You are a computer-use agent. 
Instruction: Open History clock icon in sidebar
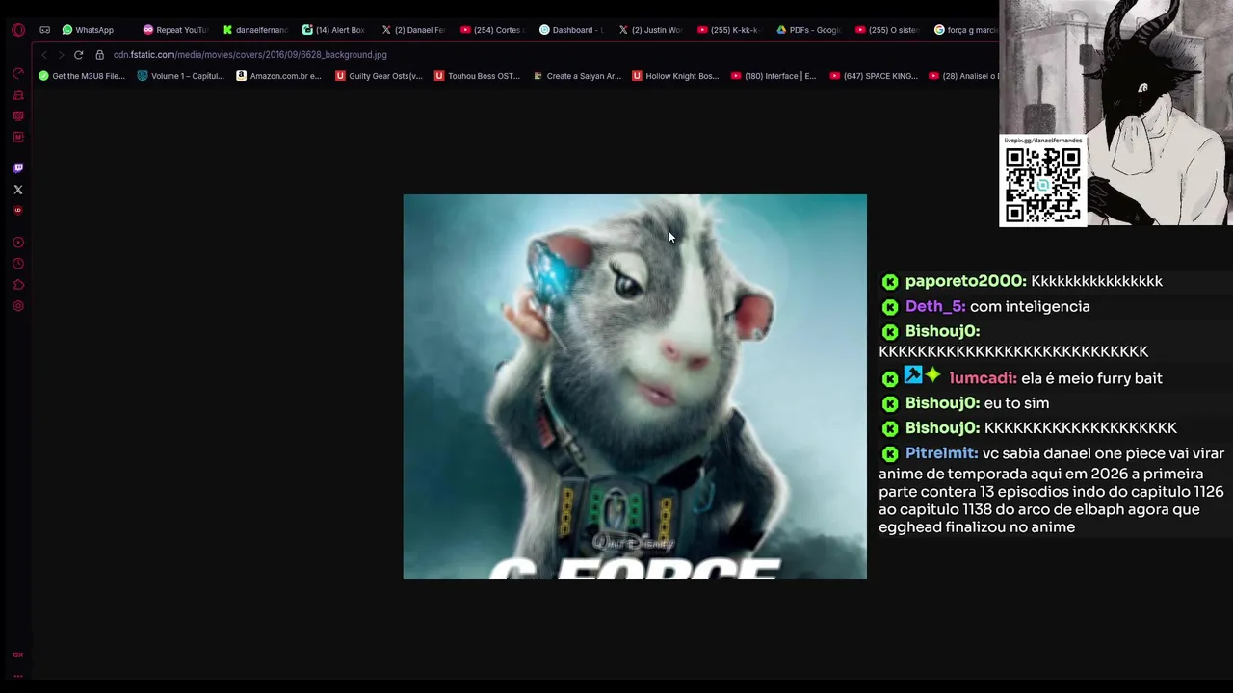(17, 264)
